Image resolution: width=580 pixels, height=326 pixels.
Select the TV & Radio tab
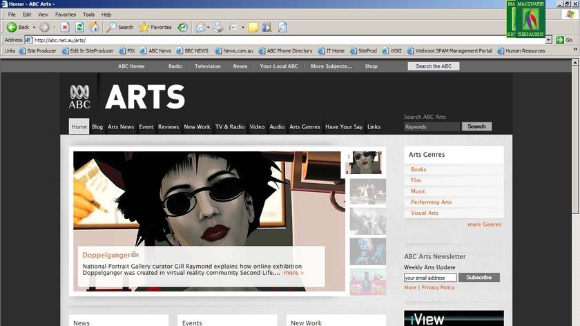(x=230, y=126)
